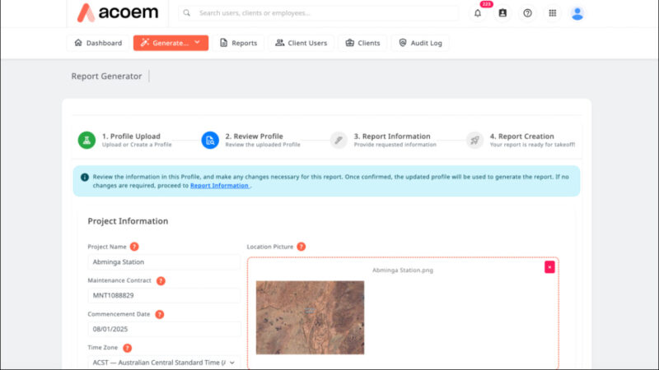Open the Time Zone dropdown
This screenshot has height=370, width=659.
pyautogui.click(x=163, y=362)
